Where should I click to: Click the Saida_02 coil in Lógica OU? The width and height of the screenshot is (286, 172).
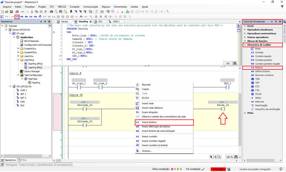click(223, 109)
